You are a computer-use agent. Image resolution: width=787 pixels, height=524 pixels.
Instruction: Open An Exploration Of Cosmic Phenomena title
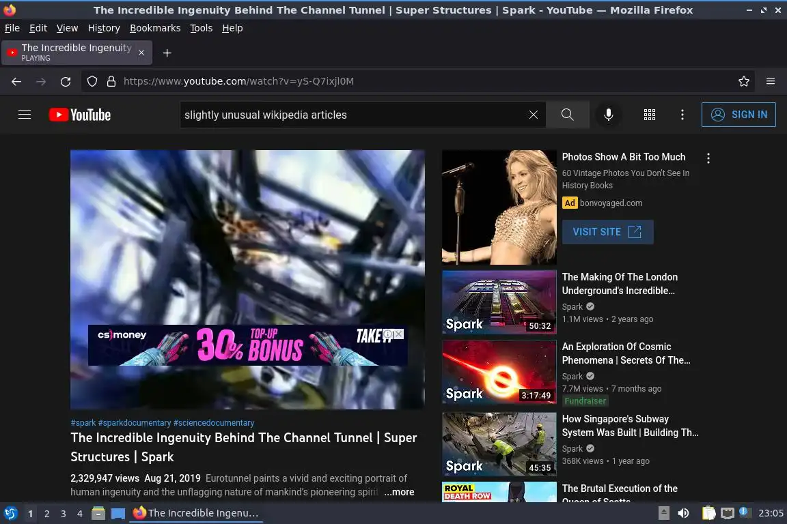(x=626, y=353)
